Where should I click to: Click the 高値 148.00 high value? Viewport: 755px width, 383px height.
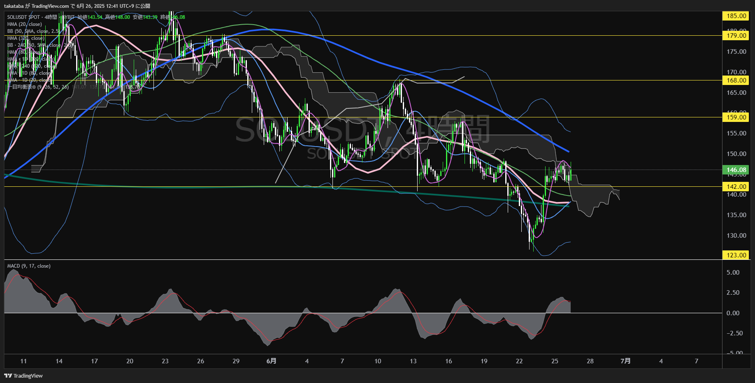[x=117, y=17]
